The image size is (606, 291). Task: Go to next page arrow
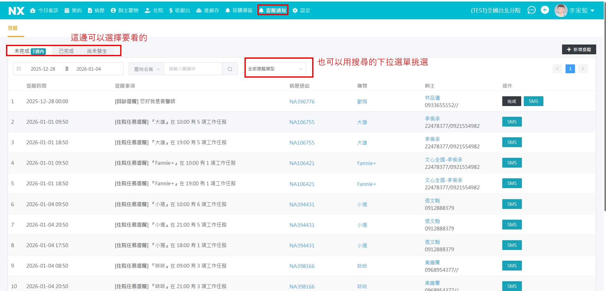tap(583, 69)
